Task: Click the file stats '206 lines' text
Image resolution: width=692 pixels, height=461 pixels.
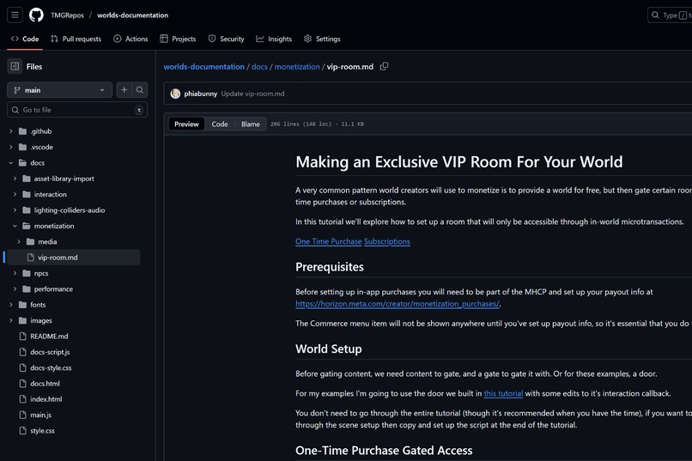Action: tap(317, 124)
